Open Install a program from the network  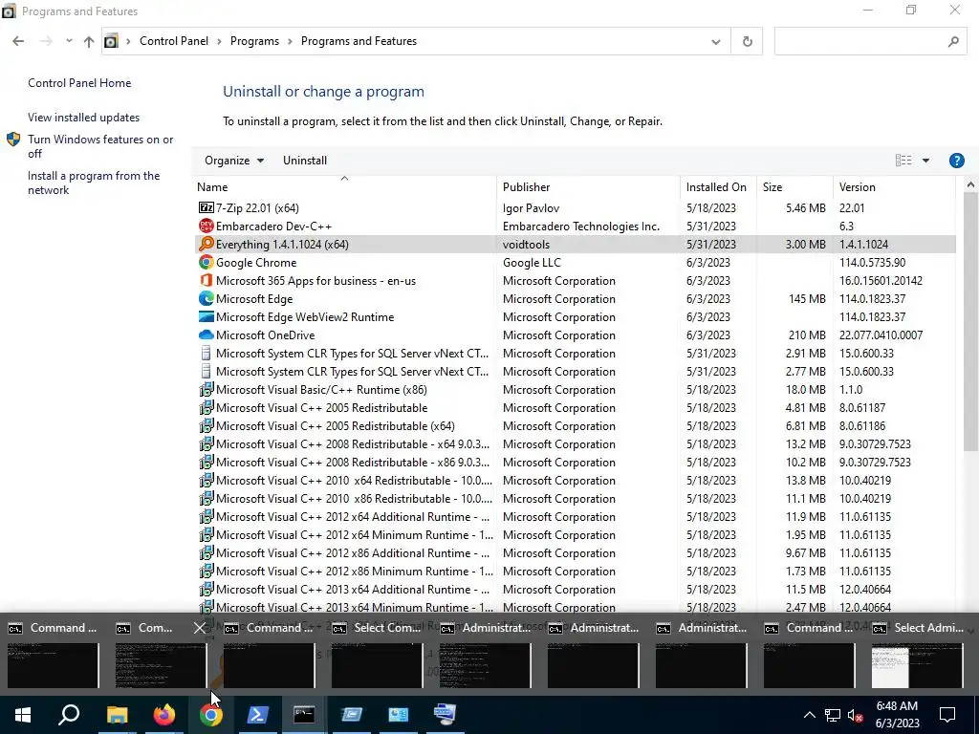(94, 183)
